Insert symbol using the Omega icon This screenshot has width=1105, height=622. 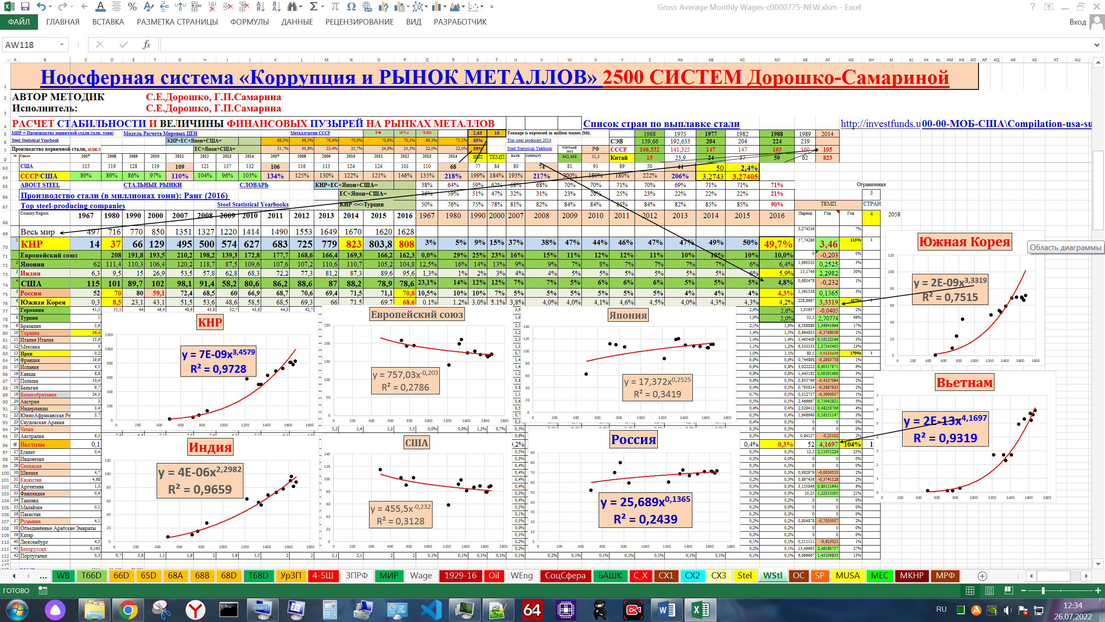coord(351,7)
